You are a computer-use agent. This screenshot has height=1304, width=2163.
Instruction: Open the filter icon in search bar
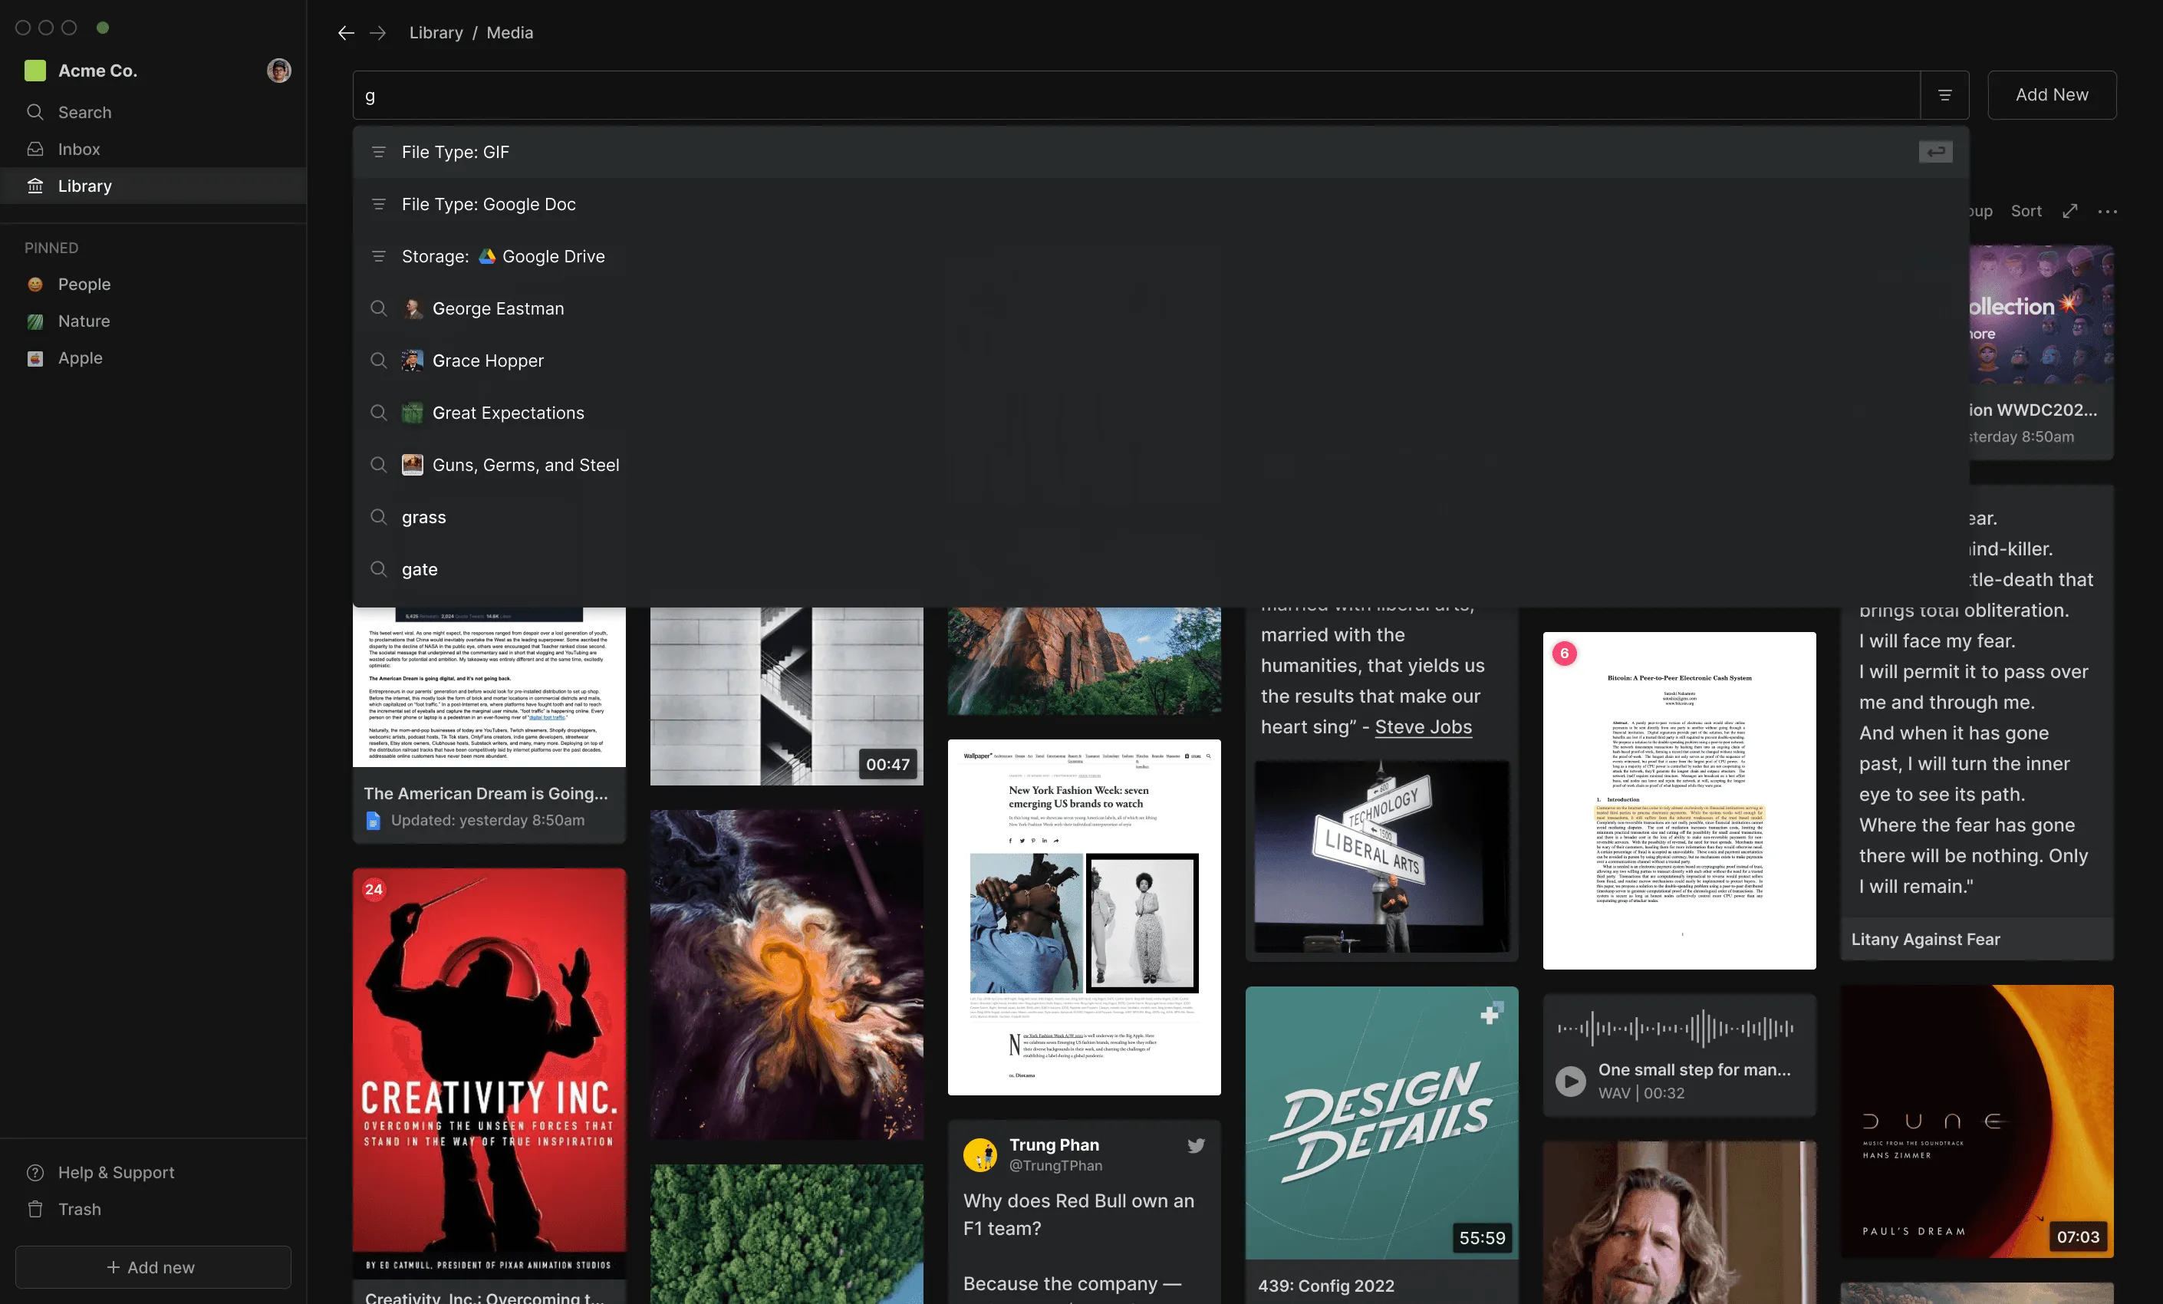[1944, 95]
